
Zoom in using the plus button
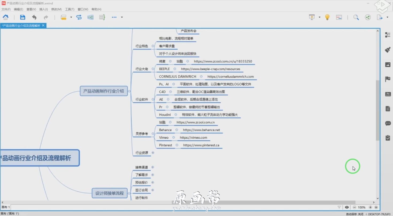point(370,207)
